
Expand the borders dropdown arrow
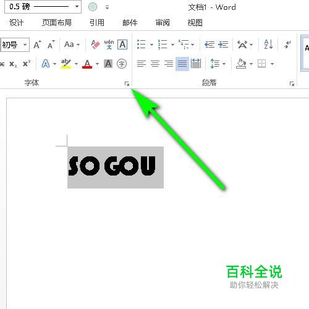[x=272, y=64]
